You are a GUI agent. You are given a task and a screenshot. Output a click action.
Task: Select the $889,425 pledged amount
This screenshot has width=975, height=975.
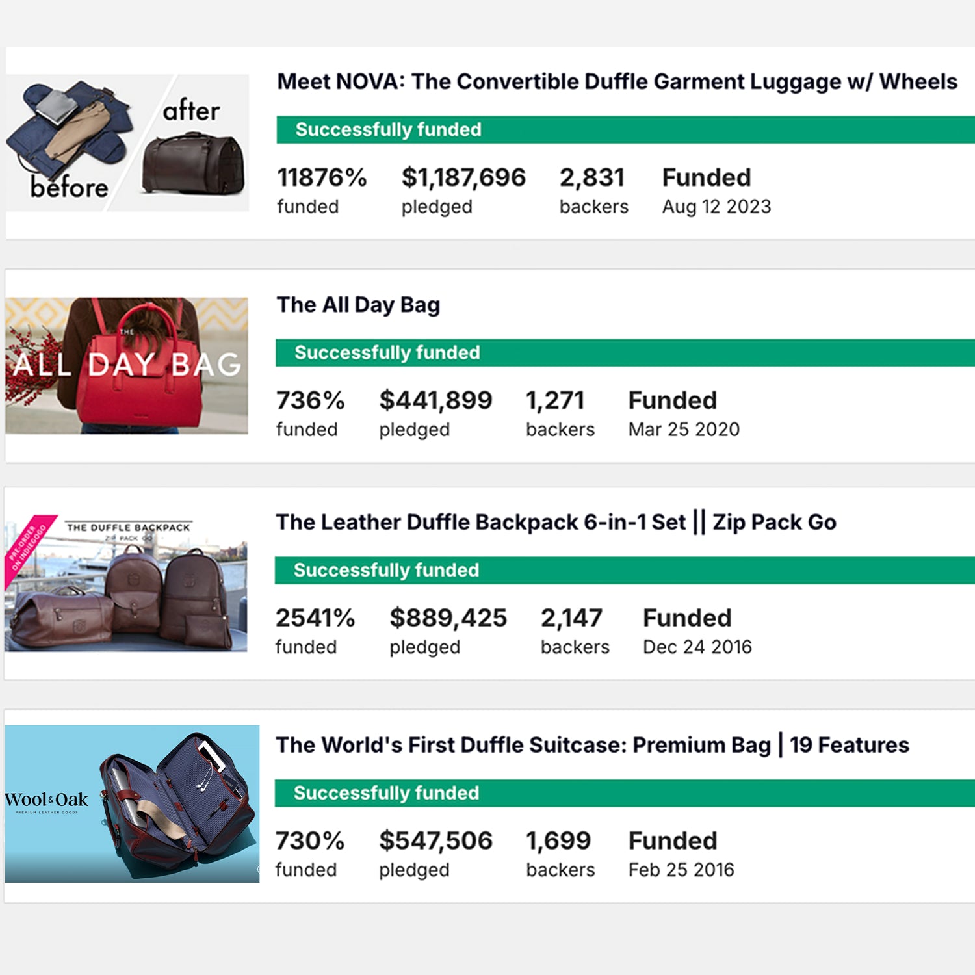click(x=448, y=618)
